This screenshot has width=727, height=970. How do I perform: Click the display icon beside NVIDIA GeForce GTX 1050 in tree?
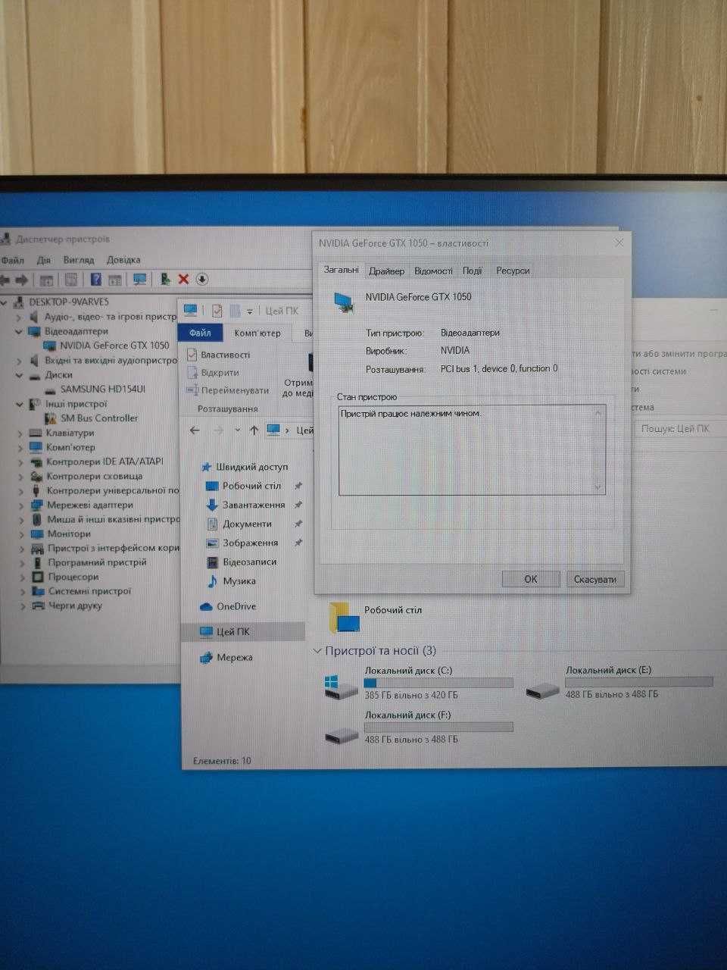point(50,346)
